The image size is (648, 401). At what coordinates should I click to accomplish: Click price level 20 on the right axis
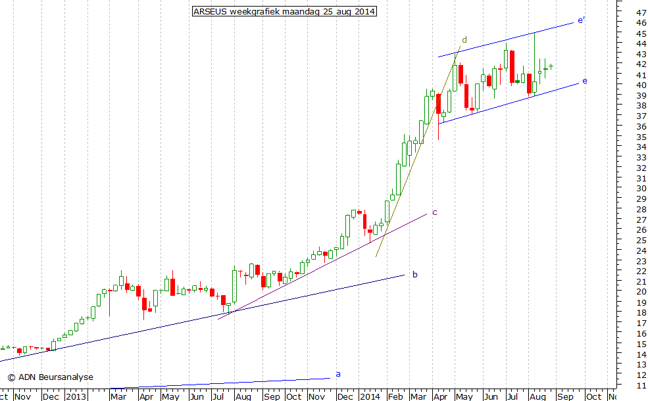coord(640,292)
